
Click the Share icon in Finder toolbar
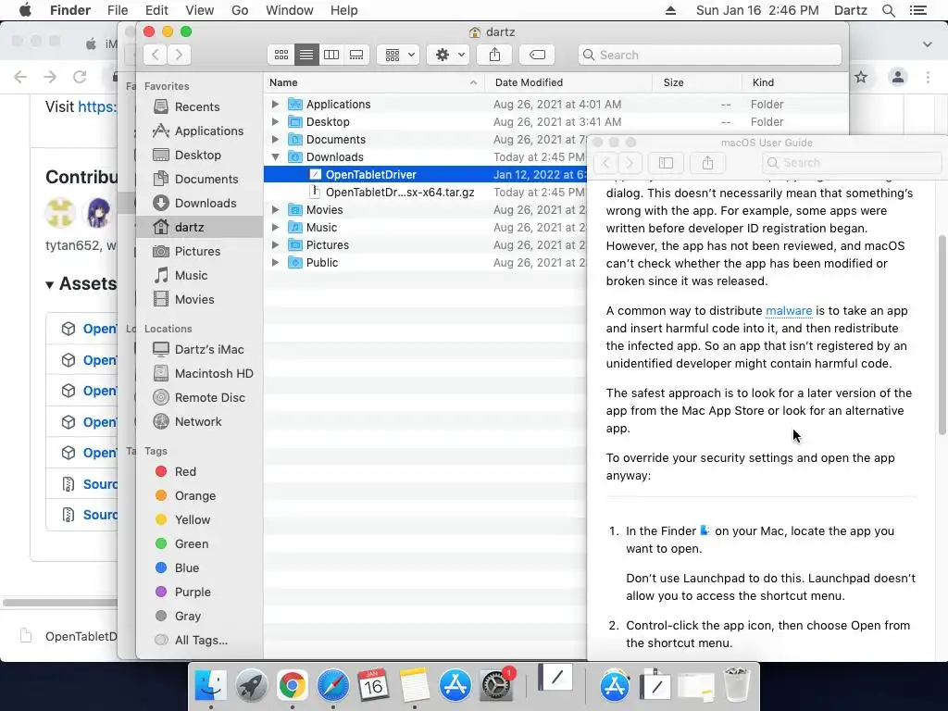494,55
